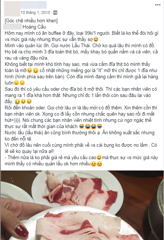Click the first expressionless emoji after 'luôn'
164x240 pixels.
pyautogui.click(x=16, y=83)
